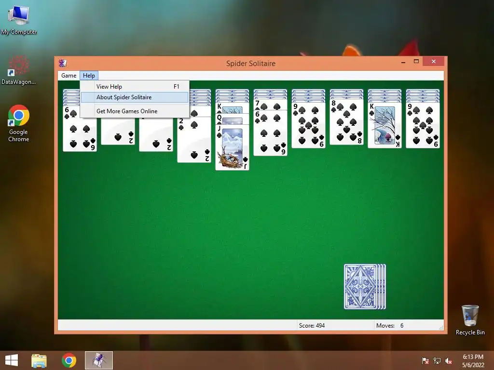494x370 pixels.
Task: Select About Spider Solitaire menu entry
Action: click(135, 97)
